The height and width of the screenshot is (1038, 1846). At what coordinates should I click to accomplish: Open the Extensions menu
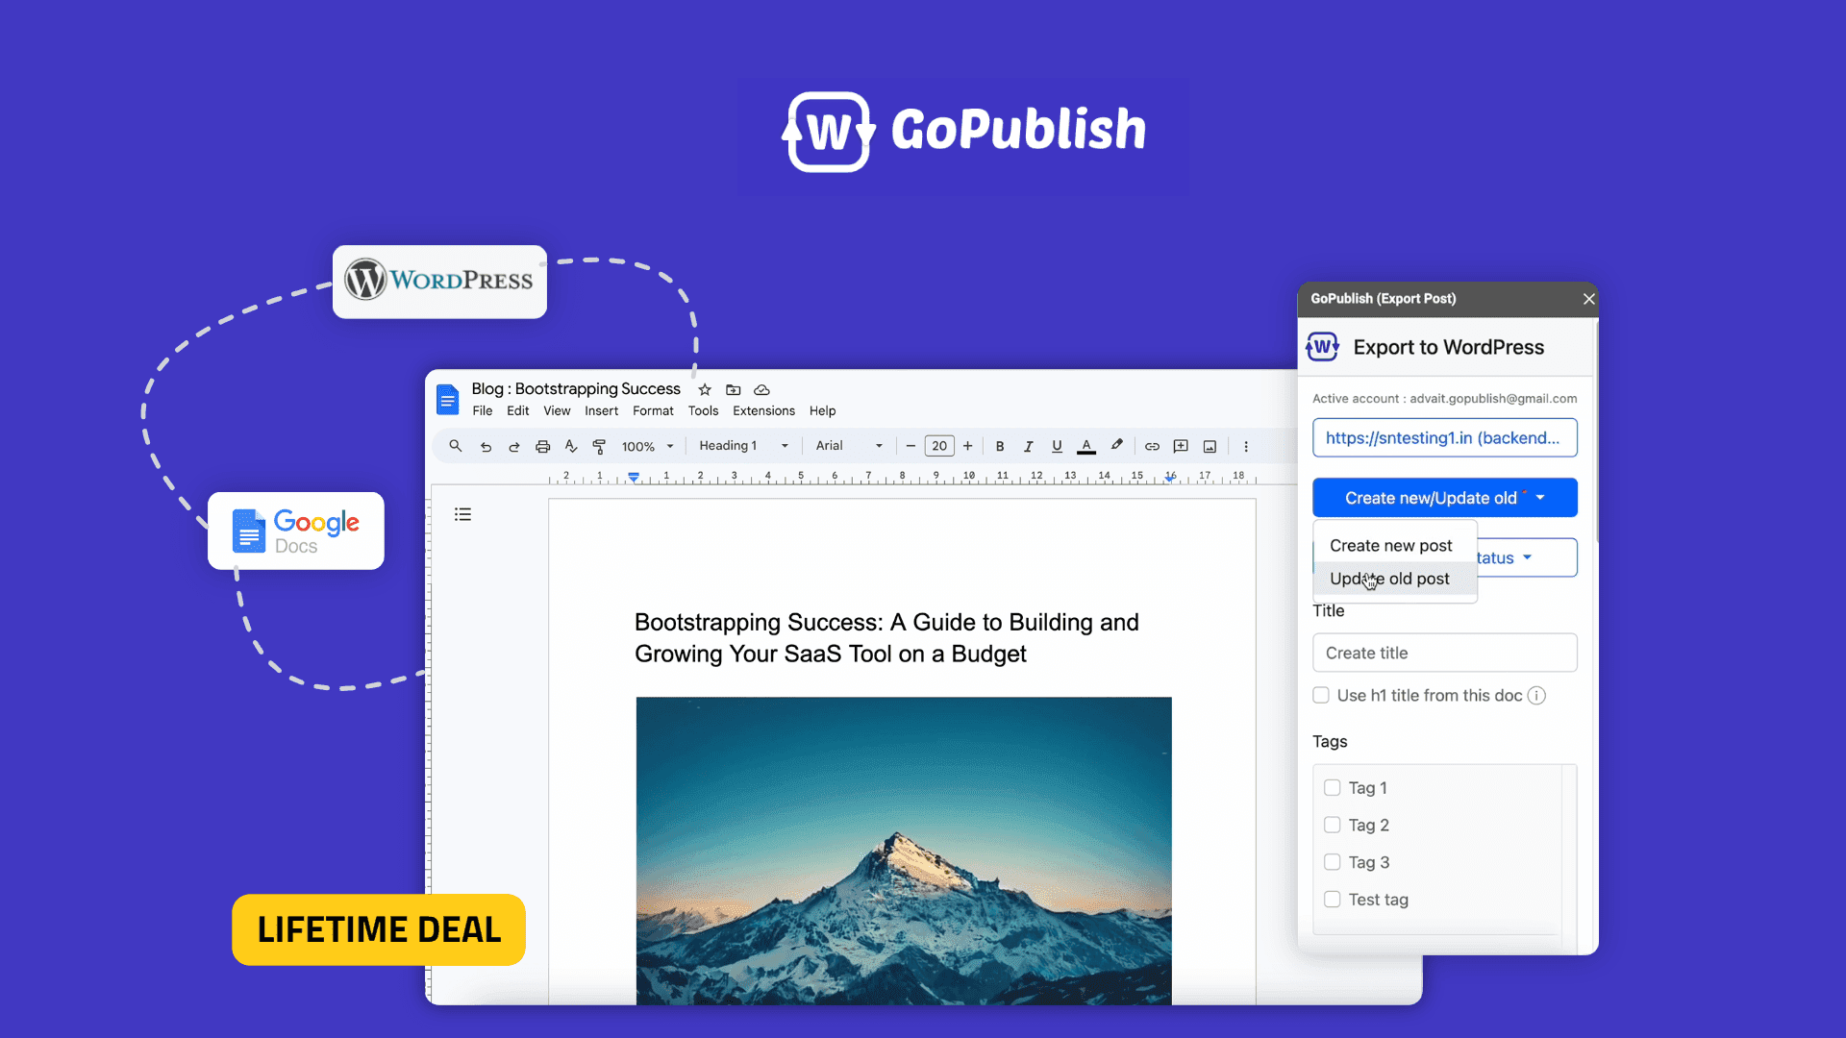pyautogui.click(x=763, y=410)
